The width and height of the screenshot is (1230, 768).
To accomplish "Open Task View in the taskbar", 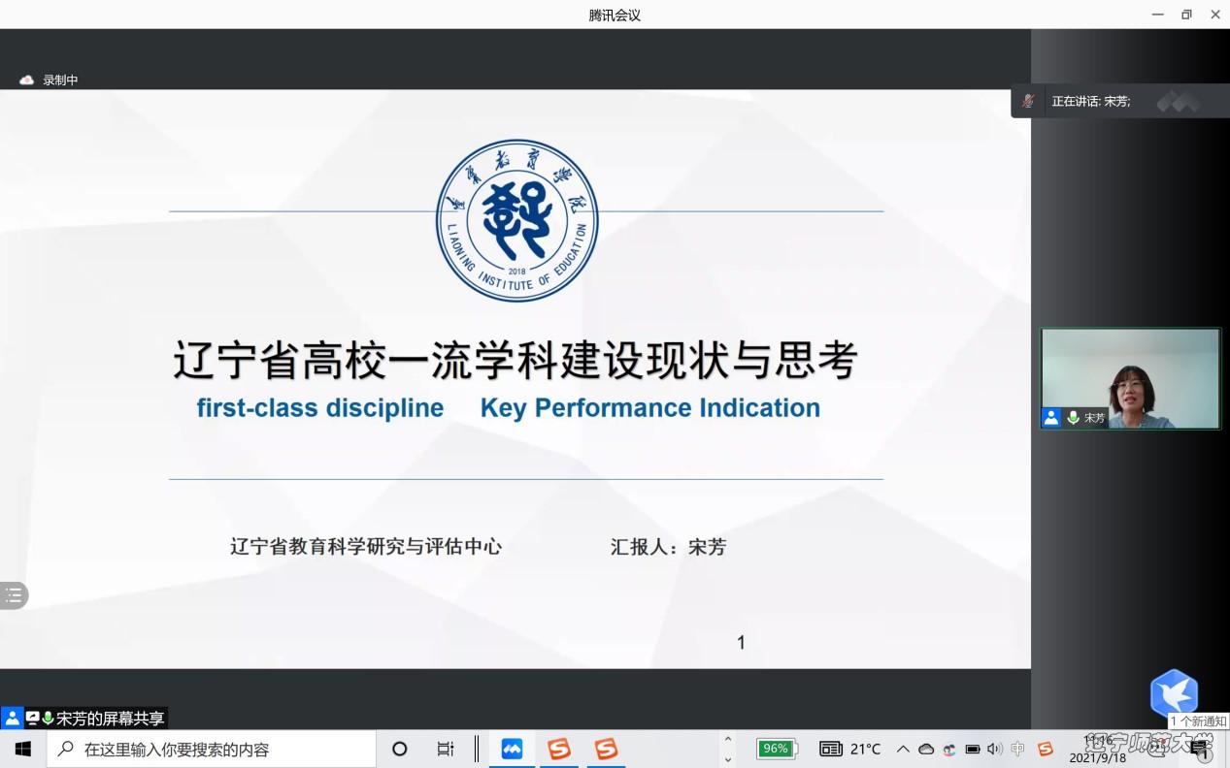I will pyautogui.click(x=446, y=749).
